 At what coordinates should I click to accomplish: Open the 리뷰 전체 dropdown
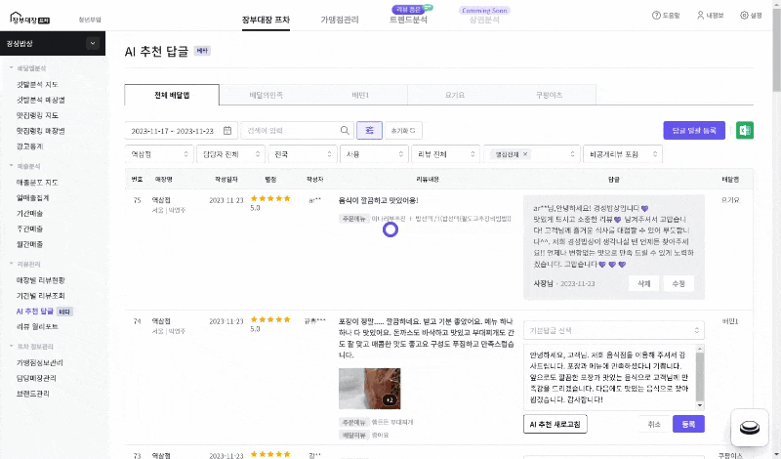point(446,154)
